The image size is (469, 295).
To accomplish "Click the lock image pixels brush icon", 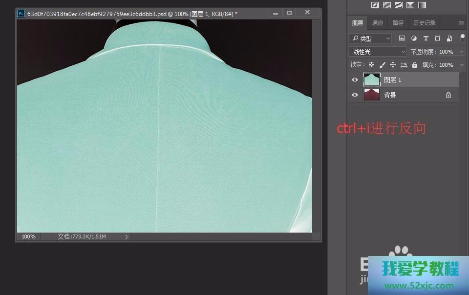I will click(x=382, y=65).
